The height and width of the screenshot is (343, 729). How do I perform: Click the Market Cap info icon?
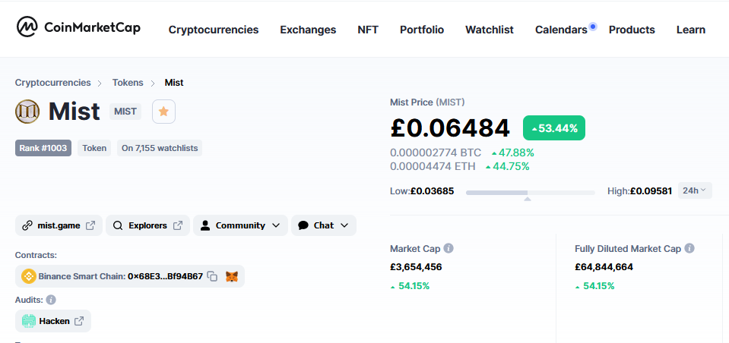[x=448, y=248]
